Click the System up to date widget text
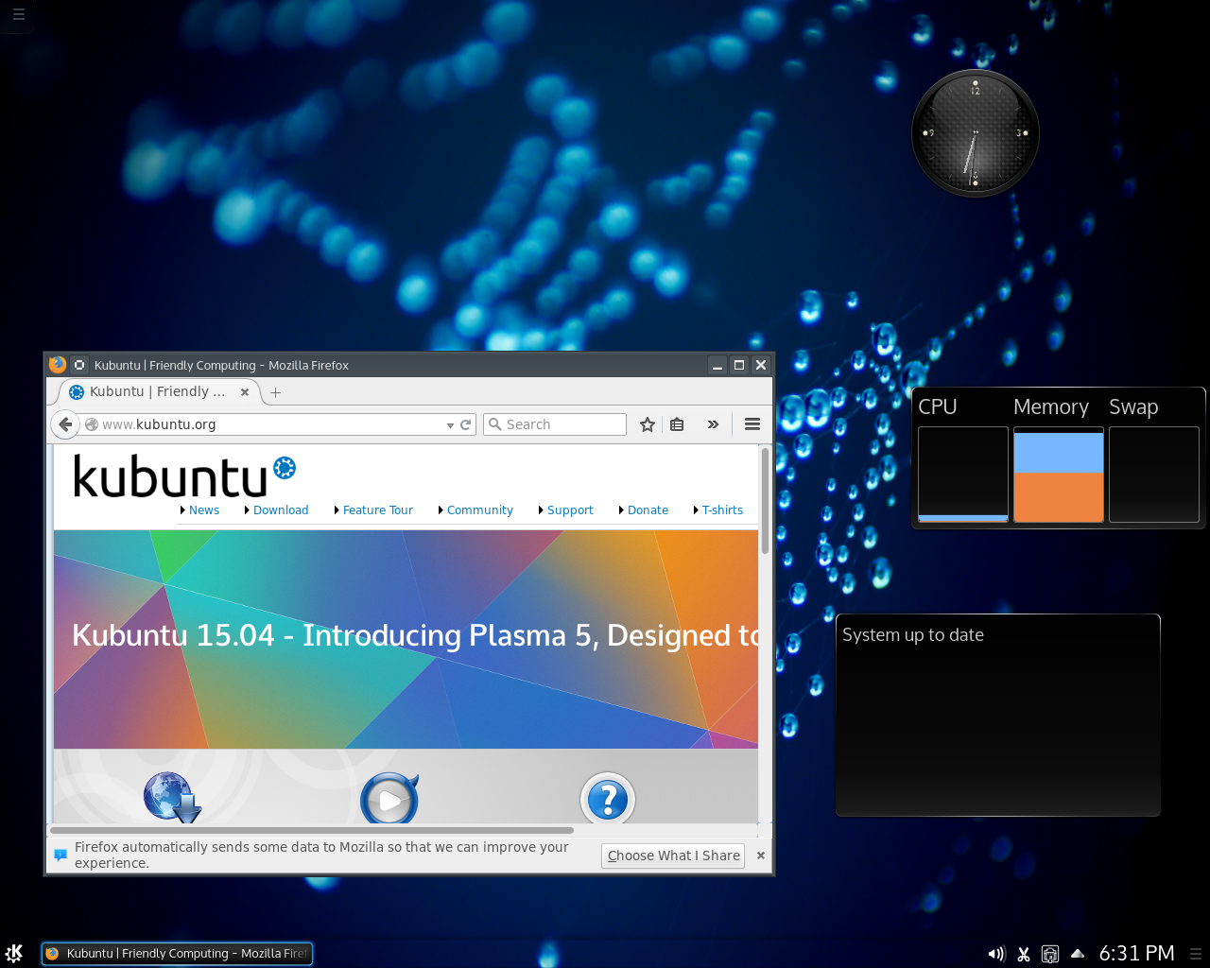This screenshot has width=1210, height=968. [913, 635]
